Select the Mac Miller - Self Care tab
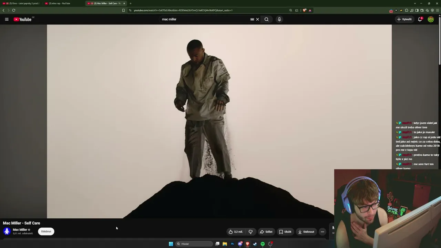This screenshot has height=248, width=441. point(105,3)
